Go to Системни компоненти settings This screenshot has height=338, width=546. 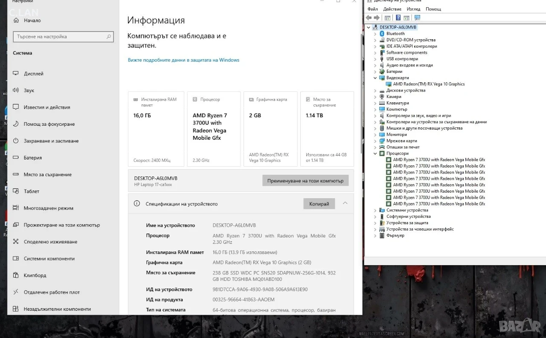49,259
